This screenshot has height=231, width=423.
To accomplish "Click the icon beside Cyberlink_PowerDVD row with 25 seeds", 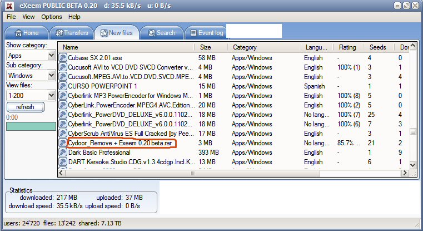I will (x=63, y=114).
